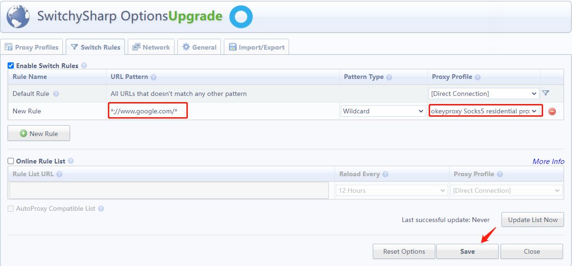Click the Upgrade link in the title
The width and height of the screenshot is (572, 266).
click(195, 16)
